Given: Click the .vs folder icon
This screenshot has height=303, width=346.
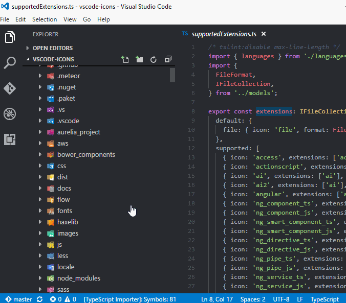Looking at the screenshot, I should point(51,110).
